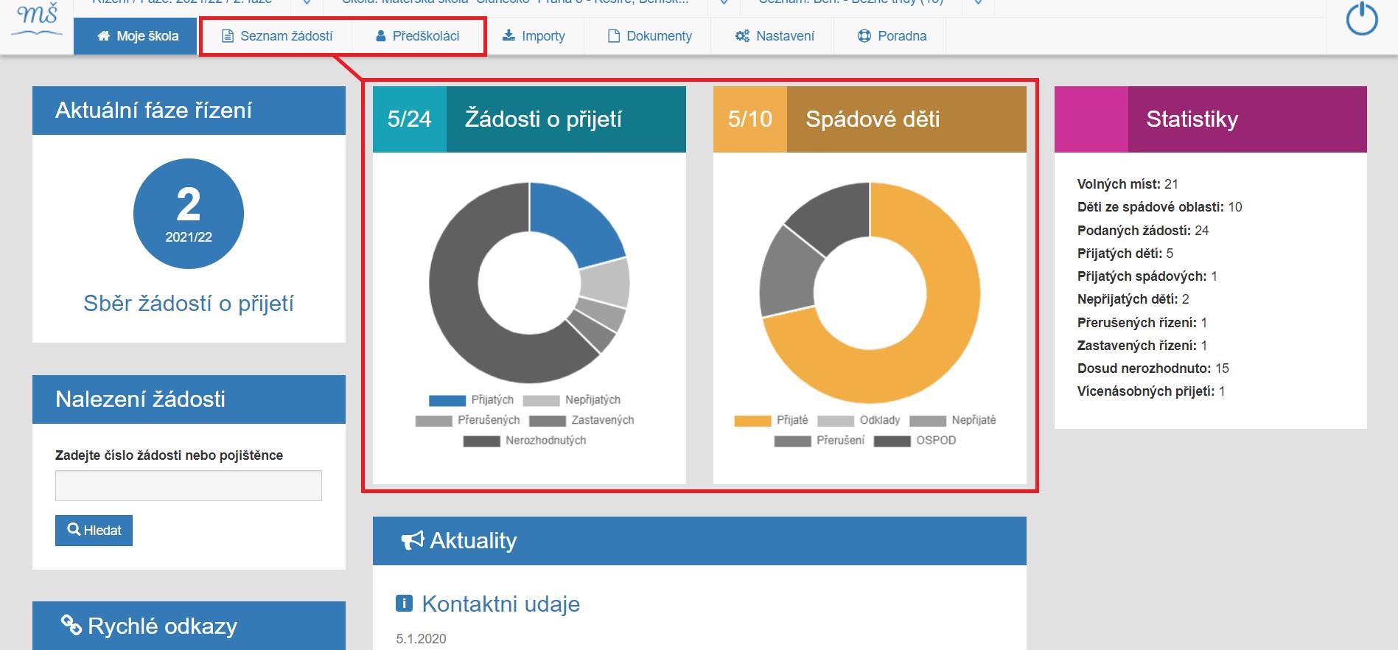
Task: Open Nastavení settings tab
Action: click(775, 36)
